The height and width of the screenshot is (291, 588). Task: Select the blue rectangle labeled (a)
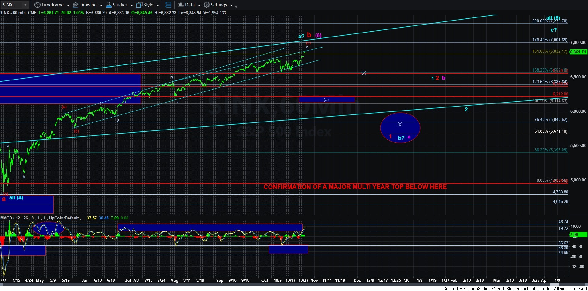pos(326,99)
